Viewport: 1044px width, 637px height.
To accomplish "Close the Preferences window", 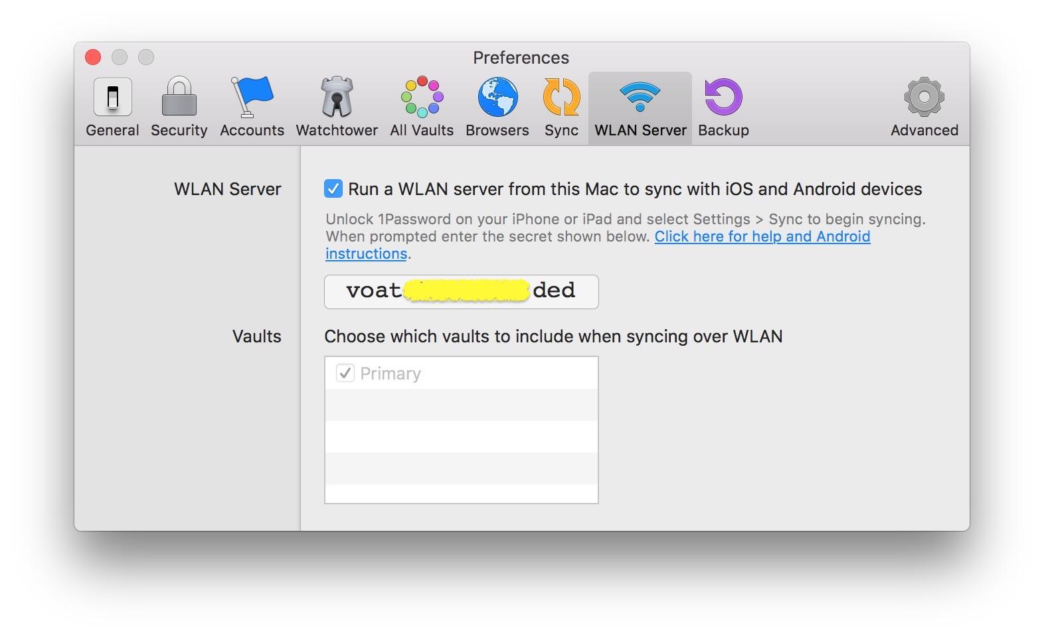I will 93,57.
